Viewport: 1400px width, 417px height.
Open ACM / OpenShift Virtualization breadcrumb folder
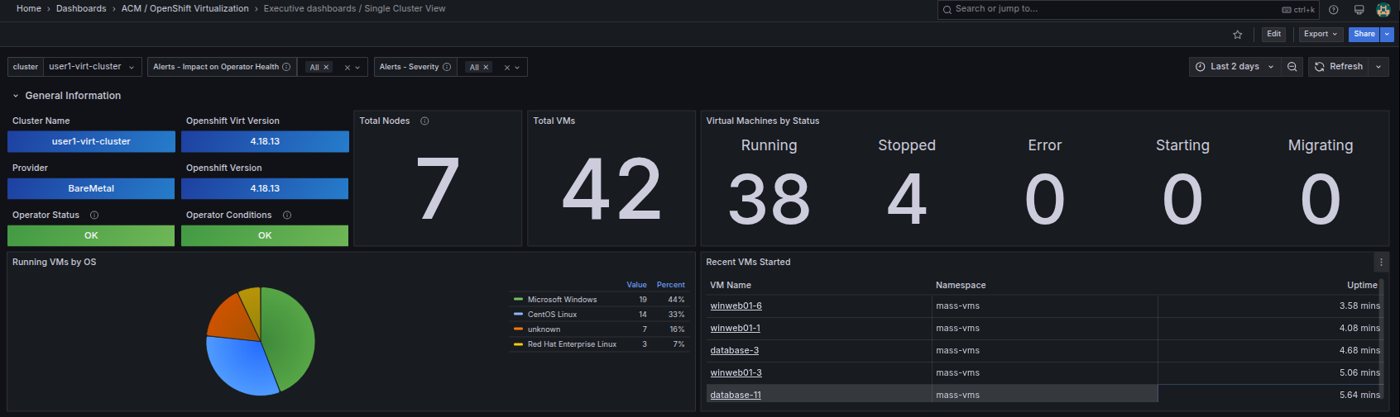(185, 8)
